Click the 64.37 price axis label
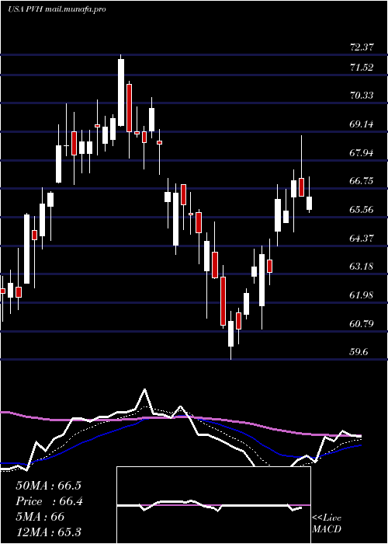 click(x=362, y=238)
